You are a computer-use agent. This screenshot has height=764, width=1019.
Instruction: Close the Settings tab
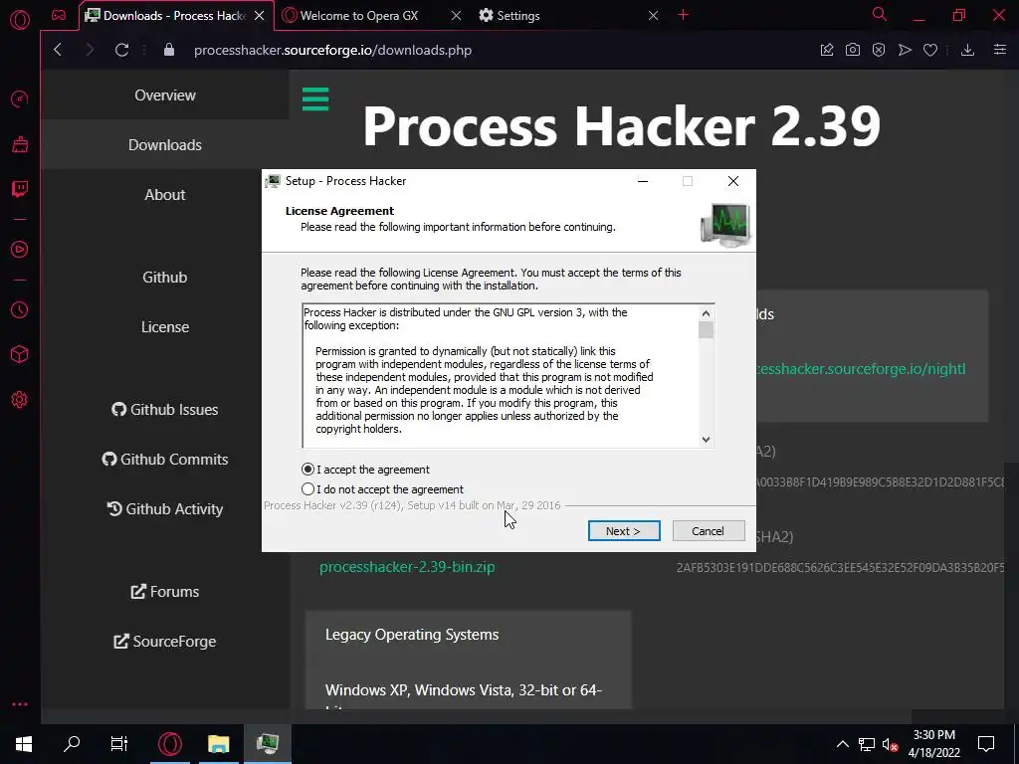tap(653, 16)
